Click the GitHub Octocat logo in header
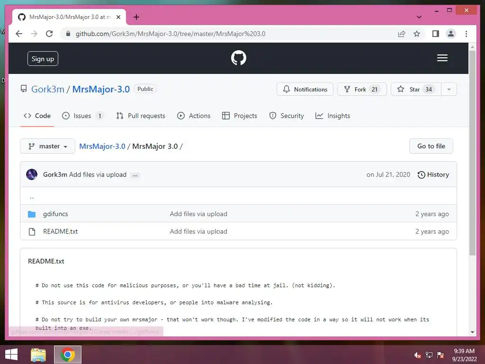 (239, 58)
